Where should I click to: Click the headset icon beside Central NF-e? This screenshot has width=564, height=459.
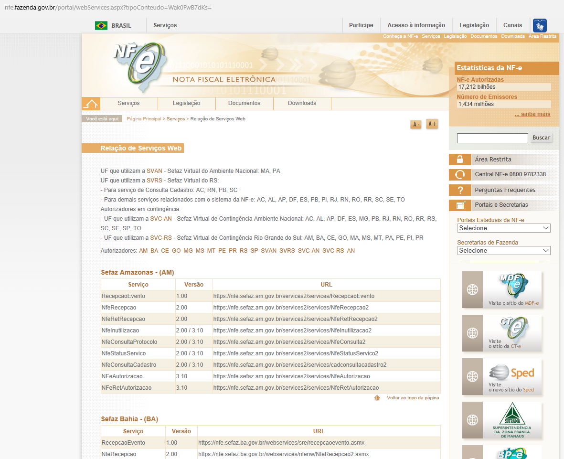460,174
